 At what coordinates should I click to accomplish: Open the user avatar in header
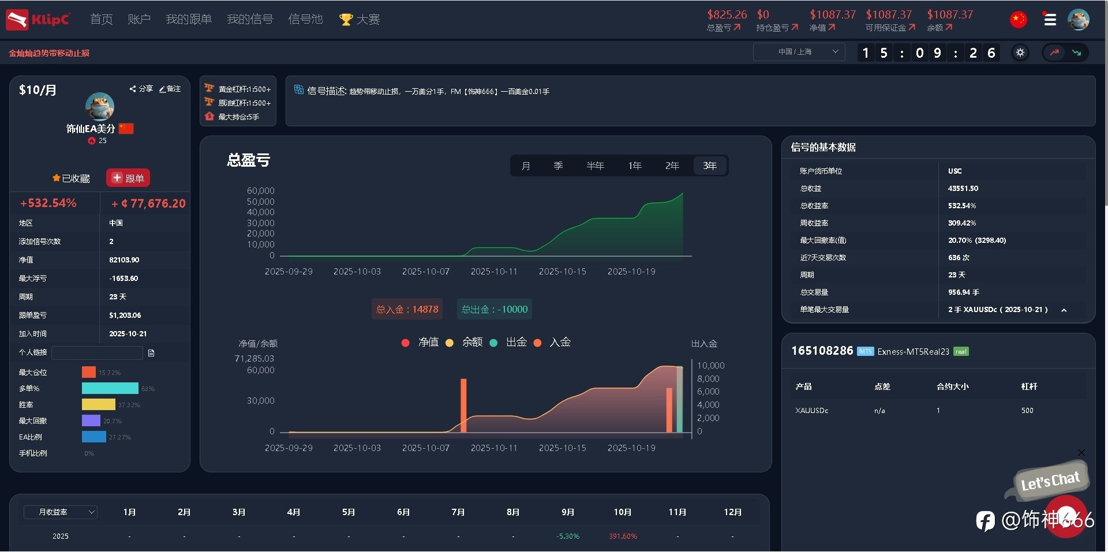(x=1078, y=20)
